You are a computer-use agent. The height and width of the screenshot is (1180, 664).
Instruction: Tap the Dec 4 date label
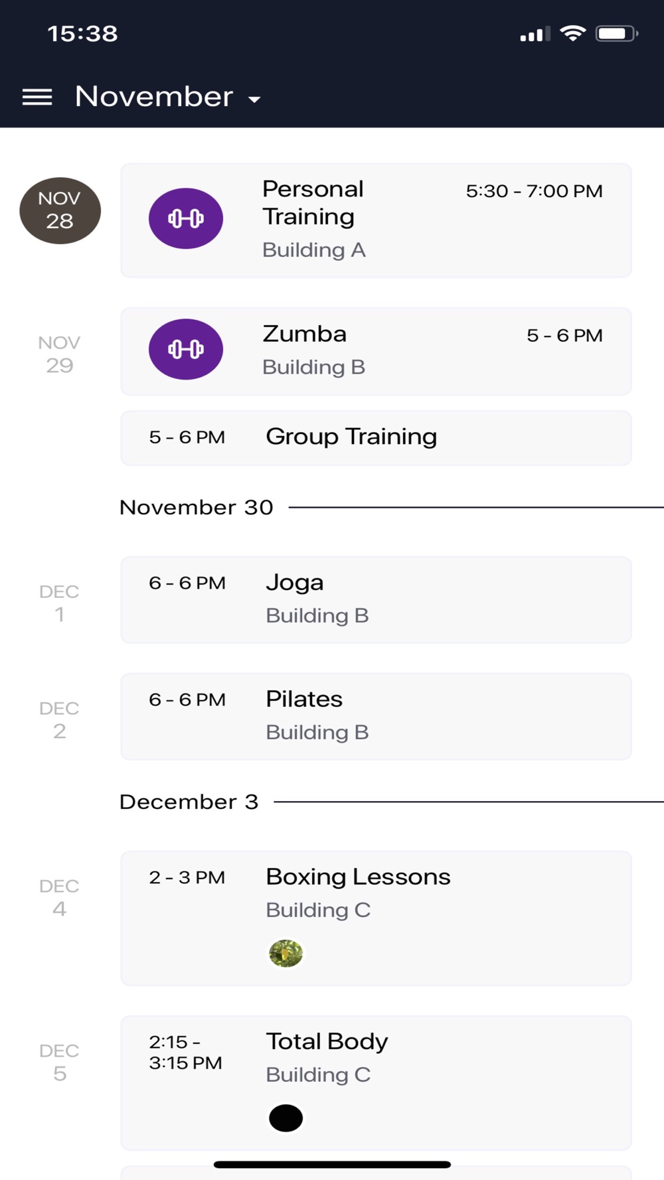(x=59, y=897)
